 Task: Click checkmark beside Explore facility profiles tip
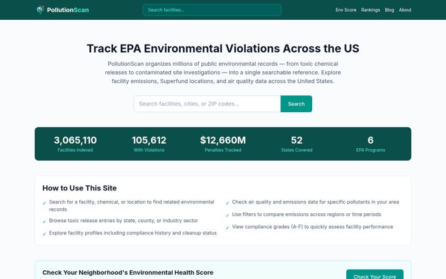[x=45, y=234]
